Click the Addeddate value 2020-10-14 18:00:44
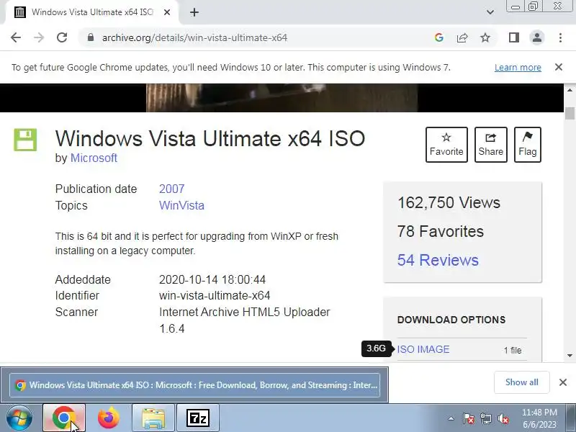 pos(212,279)
